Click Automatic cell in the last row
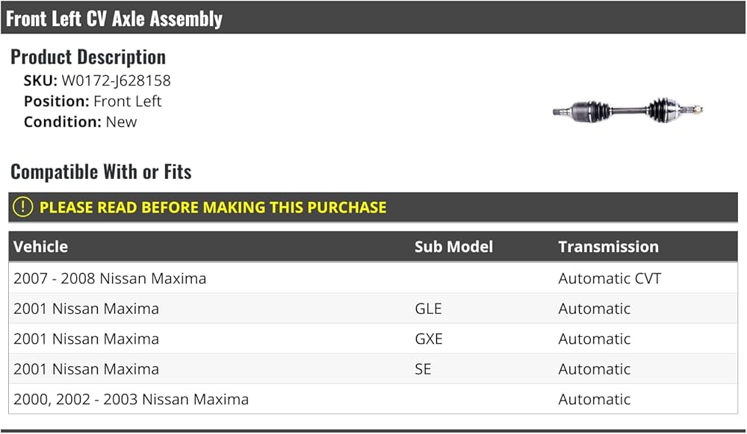747x434 pixels. coord(594,399)
